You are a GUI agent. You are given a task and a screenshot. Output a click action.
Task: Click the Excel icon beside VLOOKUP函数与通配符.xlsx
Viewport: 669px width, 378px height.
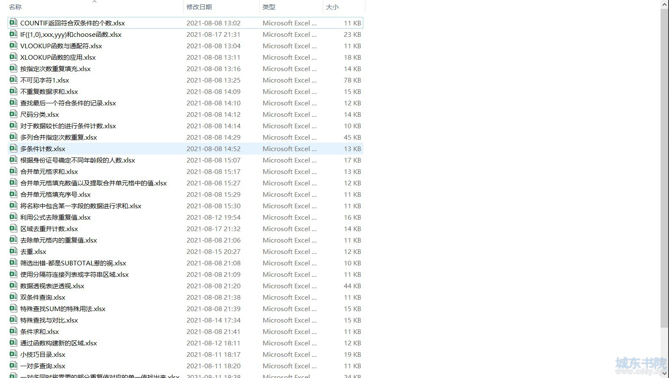[x=14, y=46]
